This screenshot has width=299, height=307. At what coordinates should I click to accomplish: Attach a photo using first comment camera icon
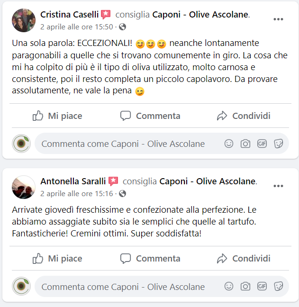coord(245,144)
